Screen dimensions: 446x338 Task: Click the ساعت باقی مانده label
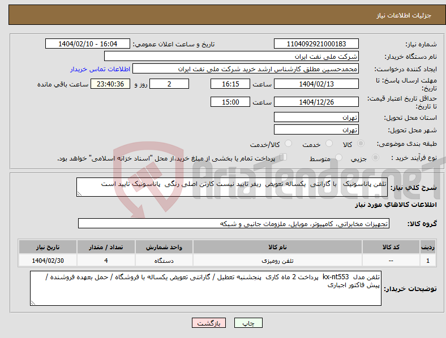coord(63,84)
